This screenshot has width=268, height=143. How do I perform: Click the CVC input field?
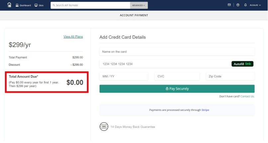(177, 76)
